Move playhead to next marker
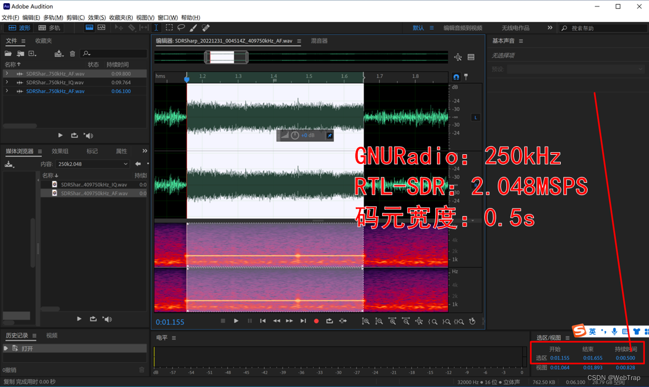Viewport: 649px width, 387px height. 303,321
